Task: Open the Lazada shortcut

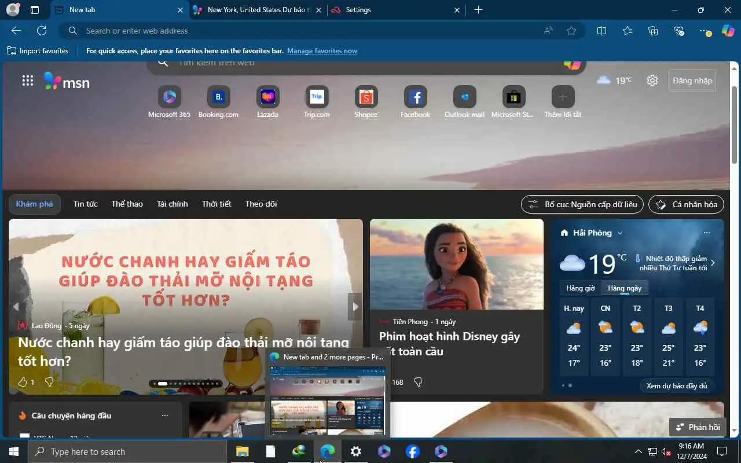Action: 267,102
